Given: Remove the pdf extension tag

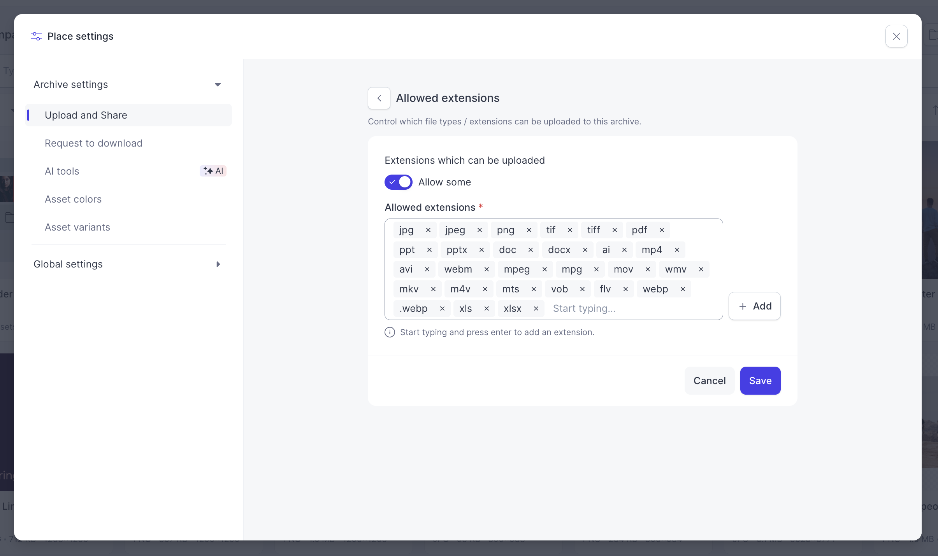Looking at the screenshot, I should (662, 230).
